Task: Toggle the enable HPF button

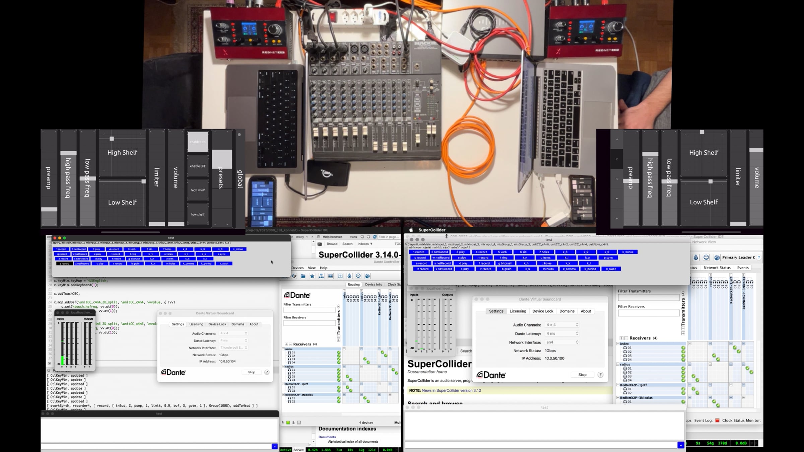Action: tap(198, 142)
